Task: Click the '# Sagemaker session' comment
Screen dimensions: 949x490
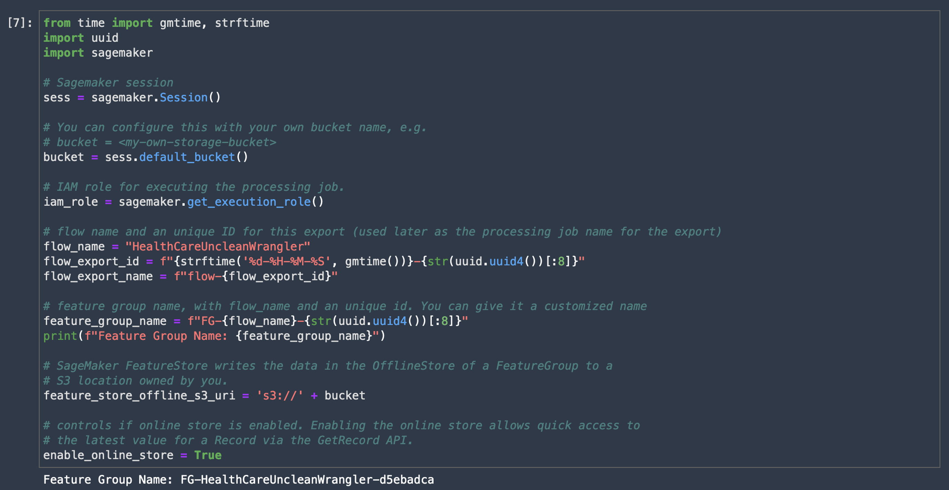Action: [108, 82]
